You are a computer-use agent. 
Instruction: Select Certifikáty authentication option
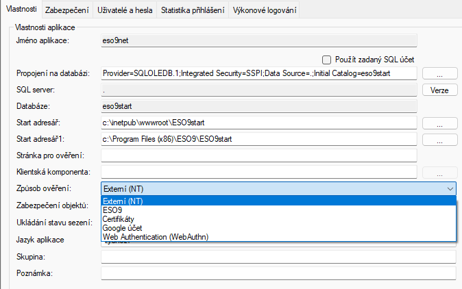tap(278, 219)
